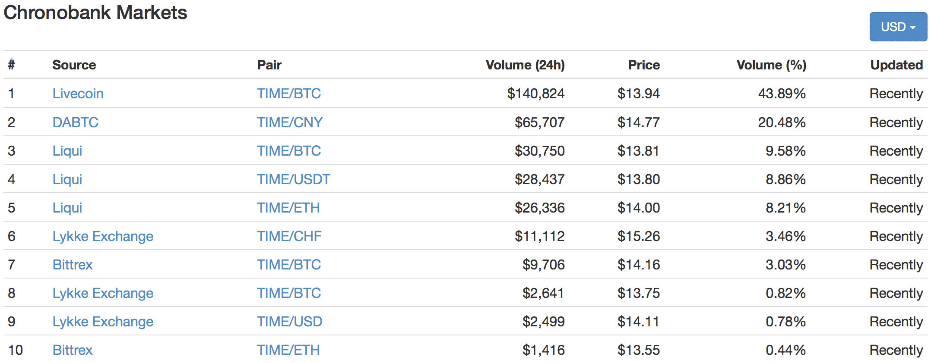Select the $140,824 volume value
Screen dimensions: 931x363
pyautogui.click(x=535, y=94)
